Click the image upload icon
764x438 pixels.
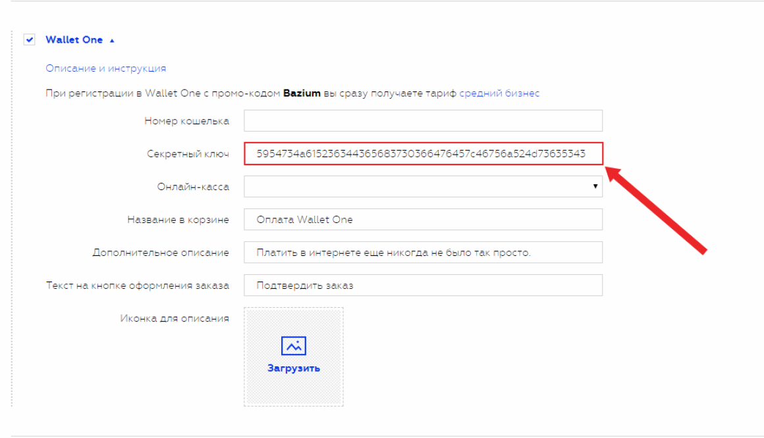click(x=293, y=345)
